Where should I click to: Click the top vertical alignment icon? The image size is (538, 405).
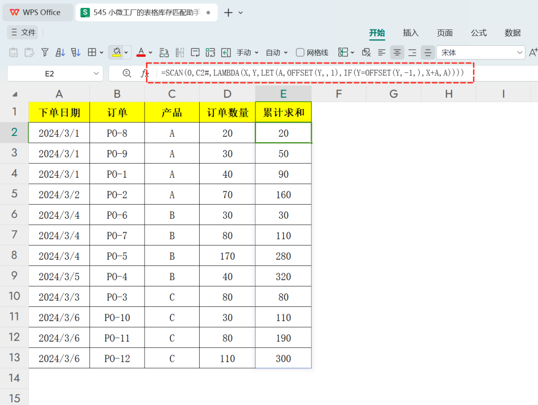tap(412, 52)
